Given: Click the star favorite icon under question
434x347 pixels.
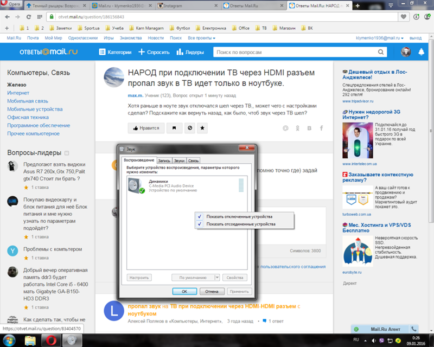Looking at the screenshot, I should pyautogui.click(x=202, y=128).
